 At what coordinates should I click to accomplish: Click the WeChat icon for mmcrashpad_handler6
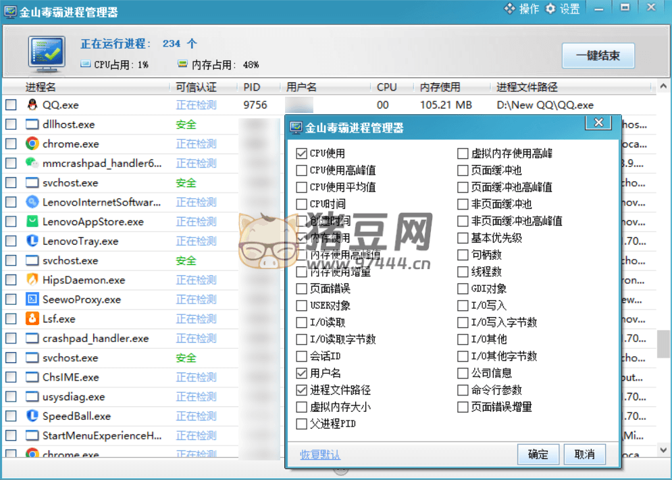click(32, 163)
